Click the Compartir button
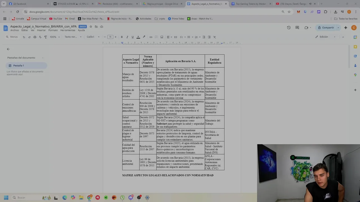This screenshot has width=360, height=202. [326, 27]
